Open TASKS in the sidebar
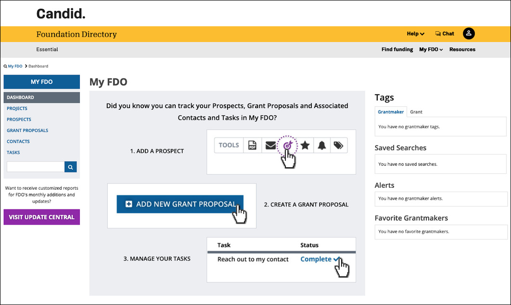This screenshot has height=305, width=511. (13, 153)
